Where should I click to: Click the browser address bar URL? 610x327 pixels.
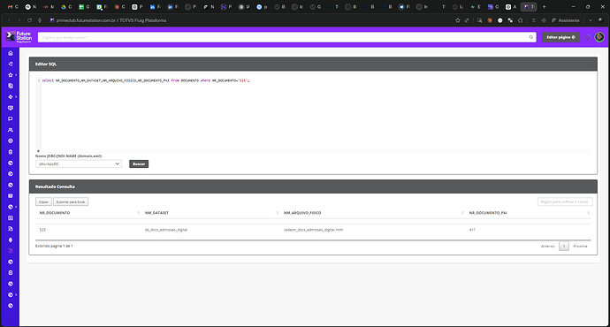click(x=111, y=20)
